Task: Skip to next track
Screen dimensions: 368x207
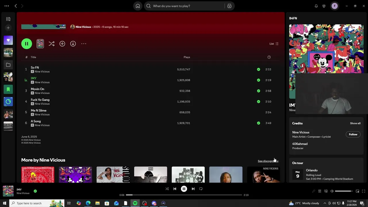Action: 193,189
